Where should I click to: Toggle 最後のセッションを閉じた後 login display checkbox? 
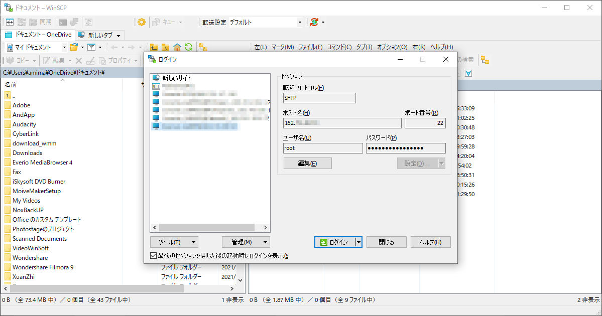tap(154, 256)
